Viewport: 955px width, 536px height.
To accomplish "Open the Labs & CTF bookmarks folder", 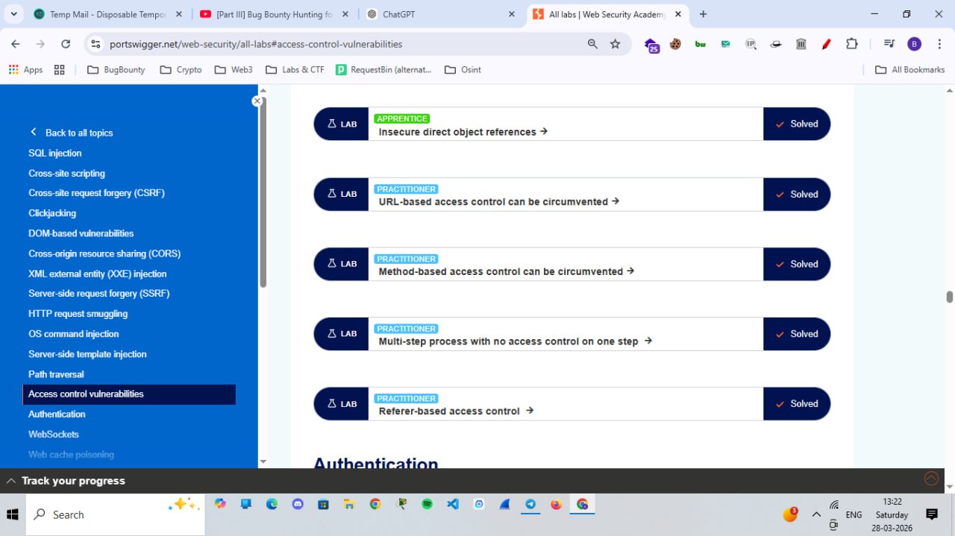I will (x=295, y=69).
